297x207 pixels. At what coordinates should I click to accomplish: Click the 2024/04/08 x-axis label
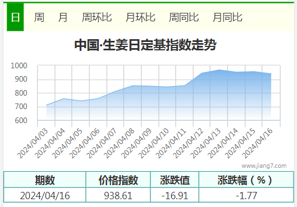pyautogui.click(x=119, y=143)
